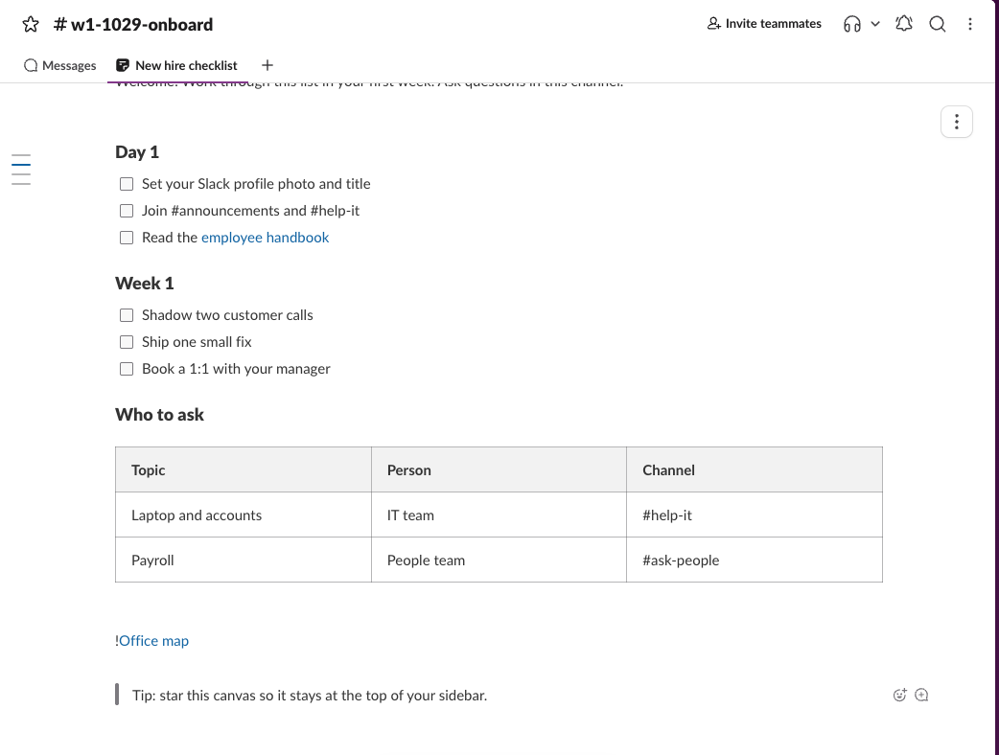
Task: Search in this channel
Action: 938,24
